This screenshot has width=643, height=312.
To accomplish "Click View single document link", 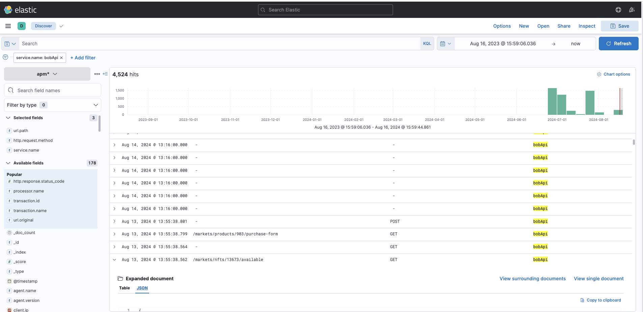I will click(598, 279).
